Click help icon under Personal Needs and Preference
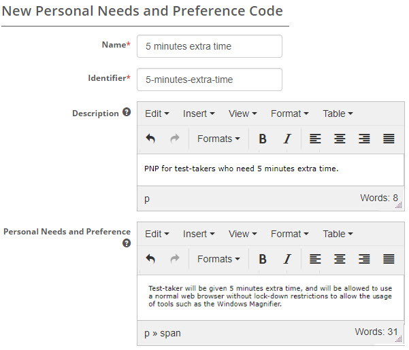 127,243
